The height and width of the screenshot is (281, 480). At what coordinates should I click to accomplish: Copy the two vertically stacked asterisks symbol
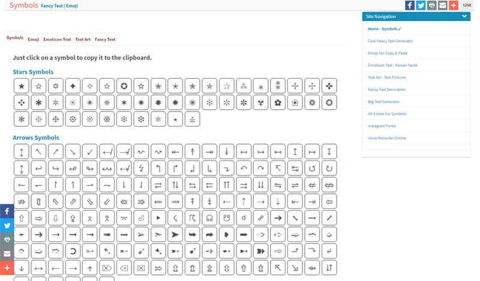(278, 86)
